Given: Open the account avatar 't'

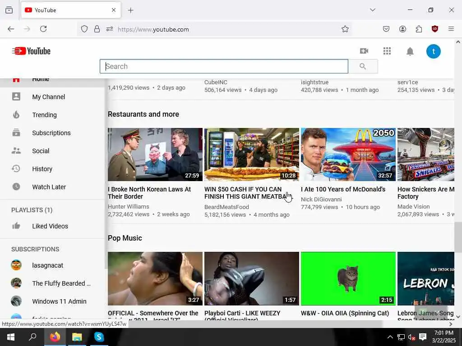Looking at the screenshot, I should 434,51.
